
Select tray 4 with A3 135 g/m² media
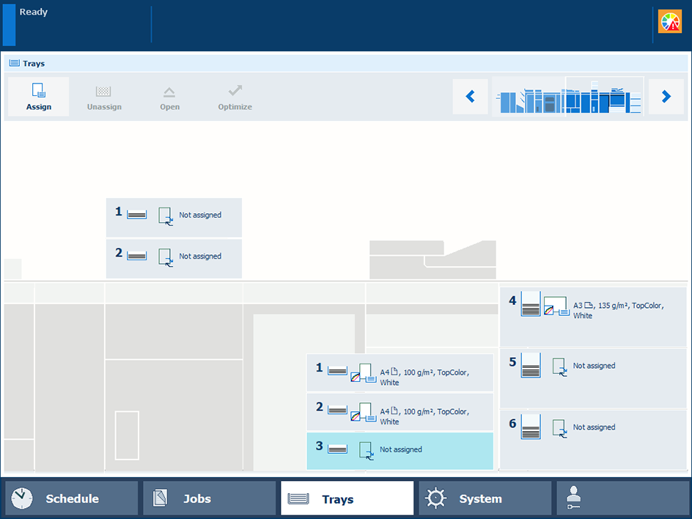point(593,316)
